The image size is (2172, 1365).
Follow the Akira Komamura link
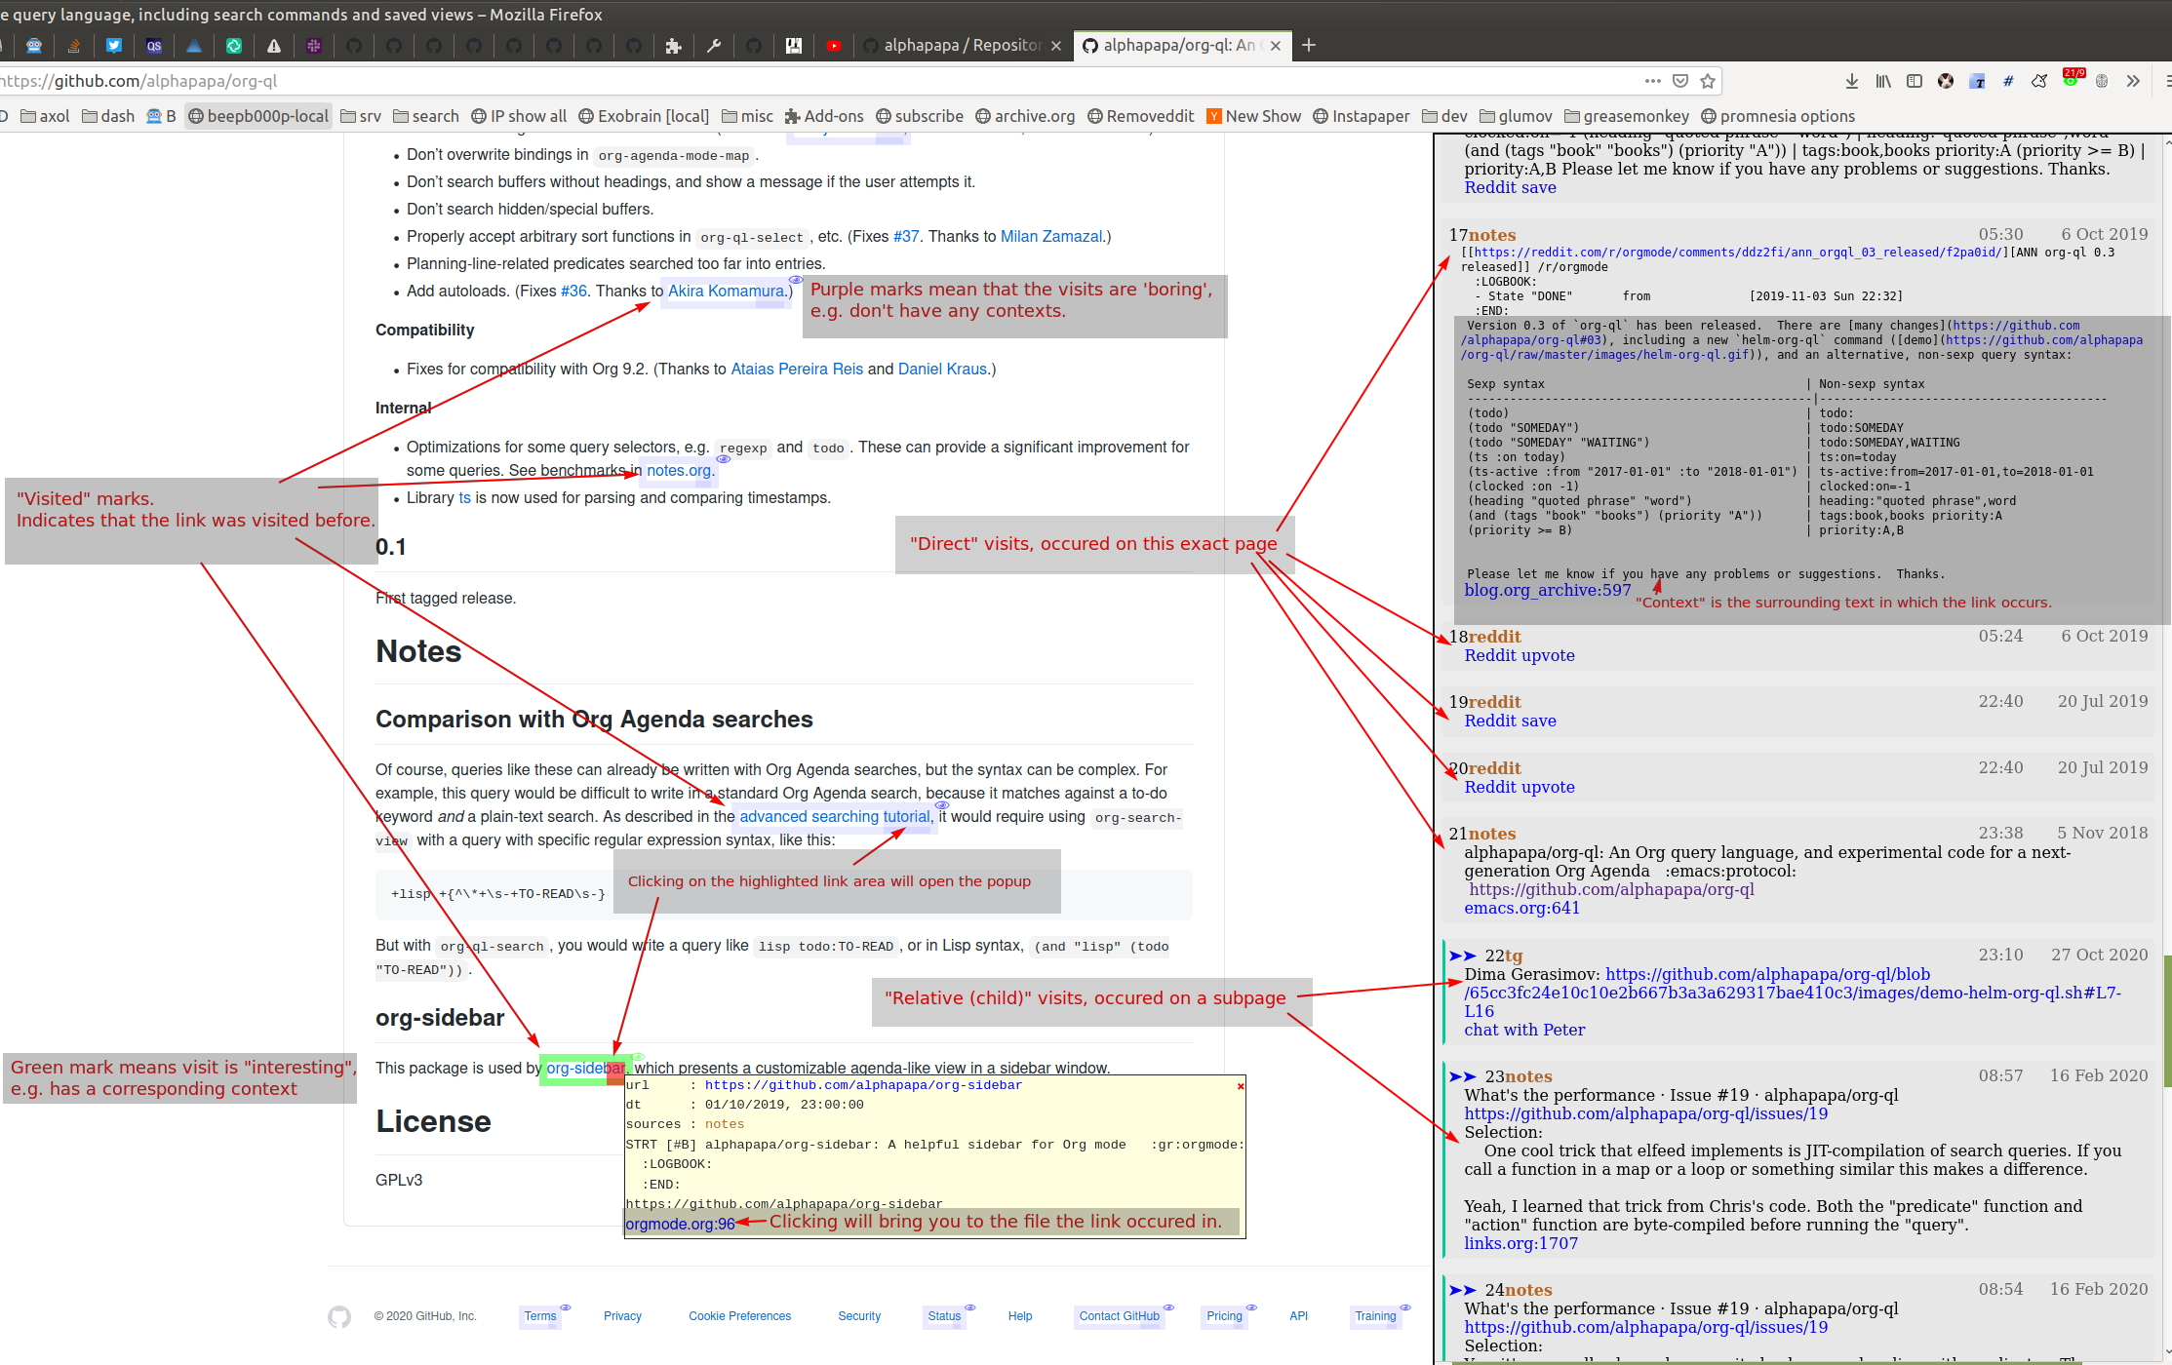pos(727,292)
